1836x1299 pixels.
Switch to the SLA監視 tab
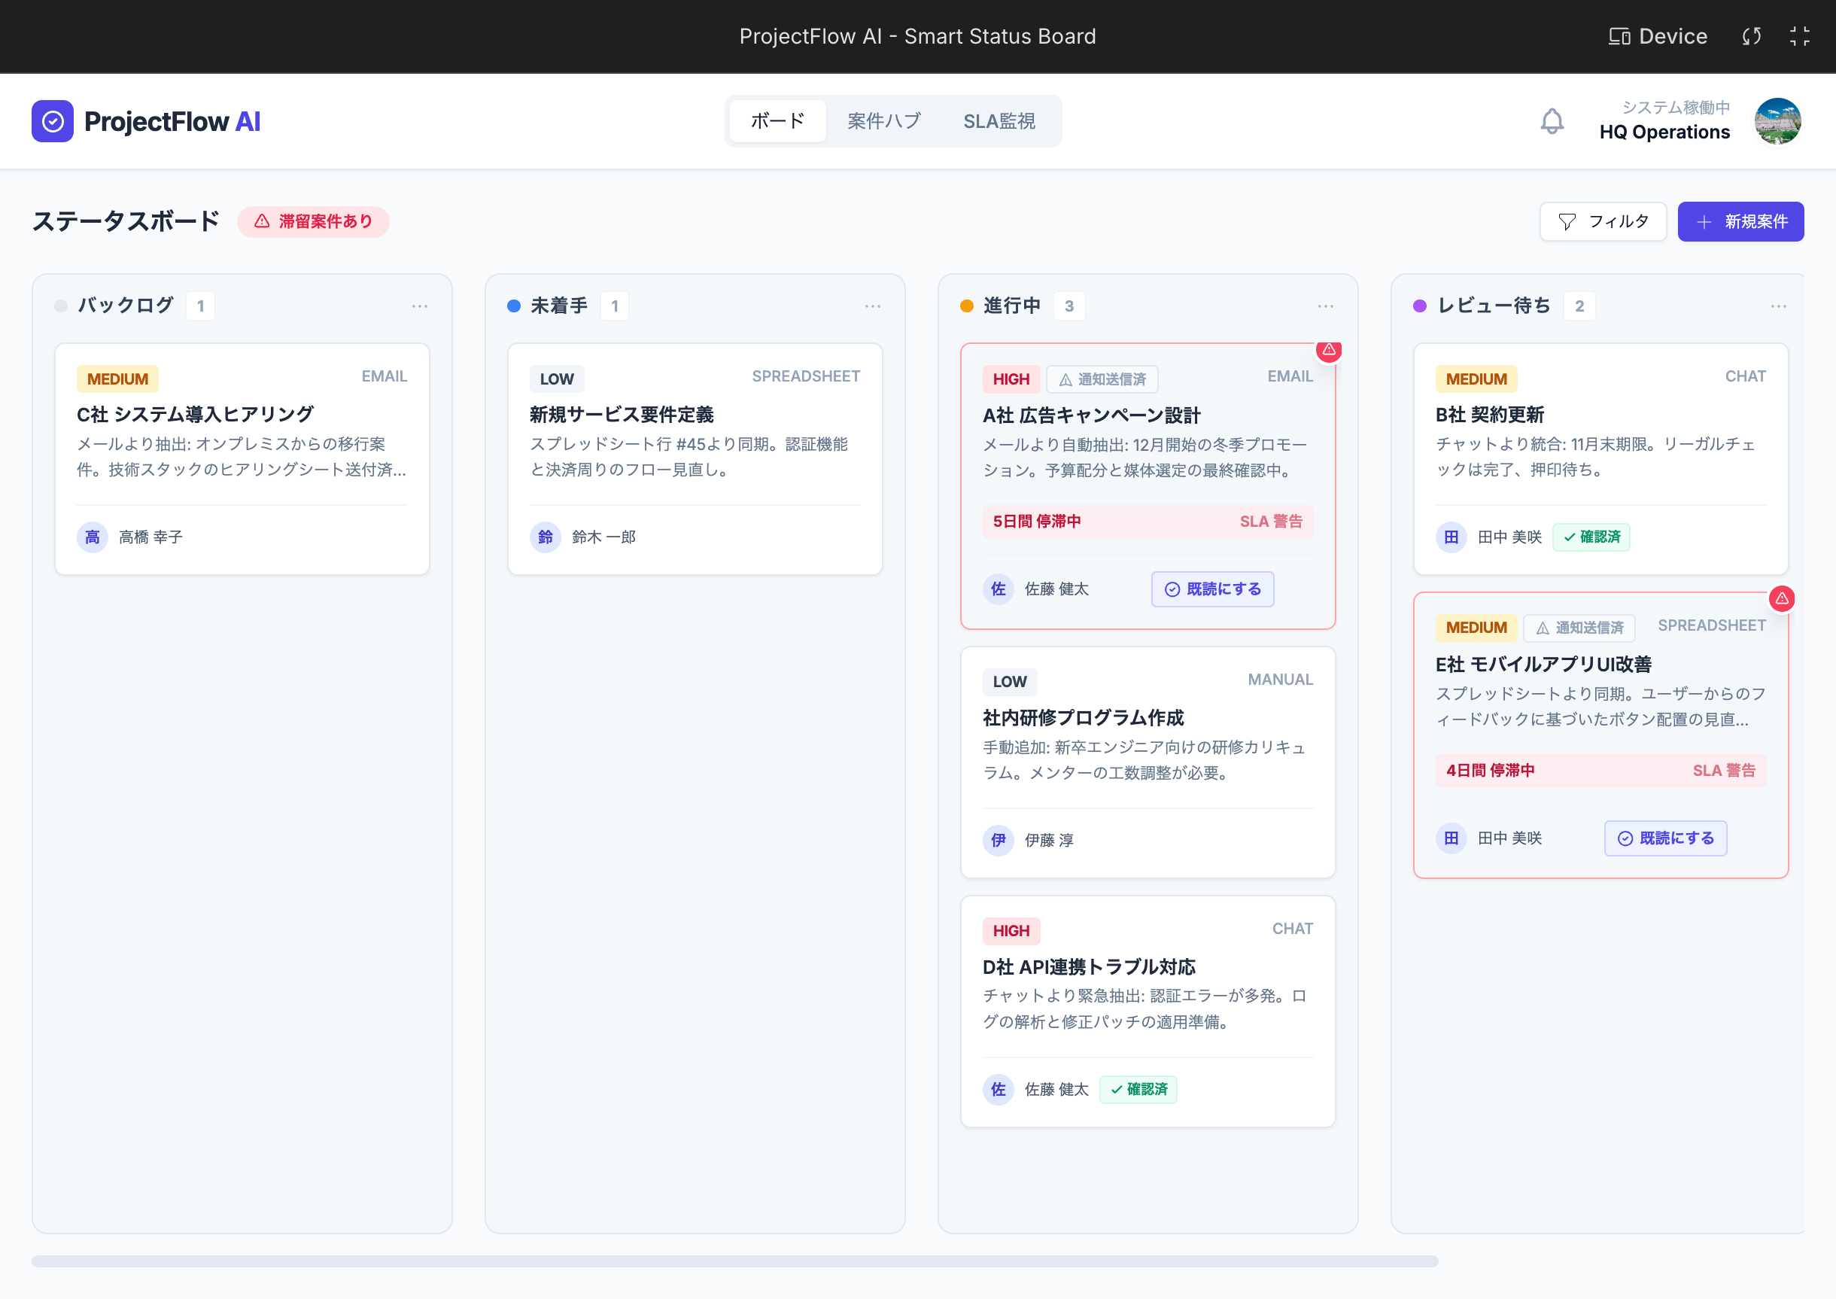pyautogui.click(x=999, y=120)
